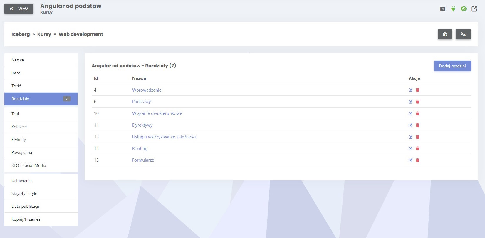Open the Routing chapter link

[x=140, y=149]
